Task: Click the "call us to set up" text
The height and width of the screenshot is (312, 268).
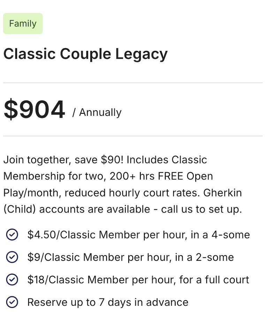Action: point(201,209)
